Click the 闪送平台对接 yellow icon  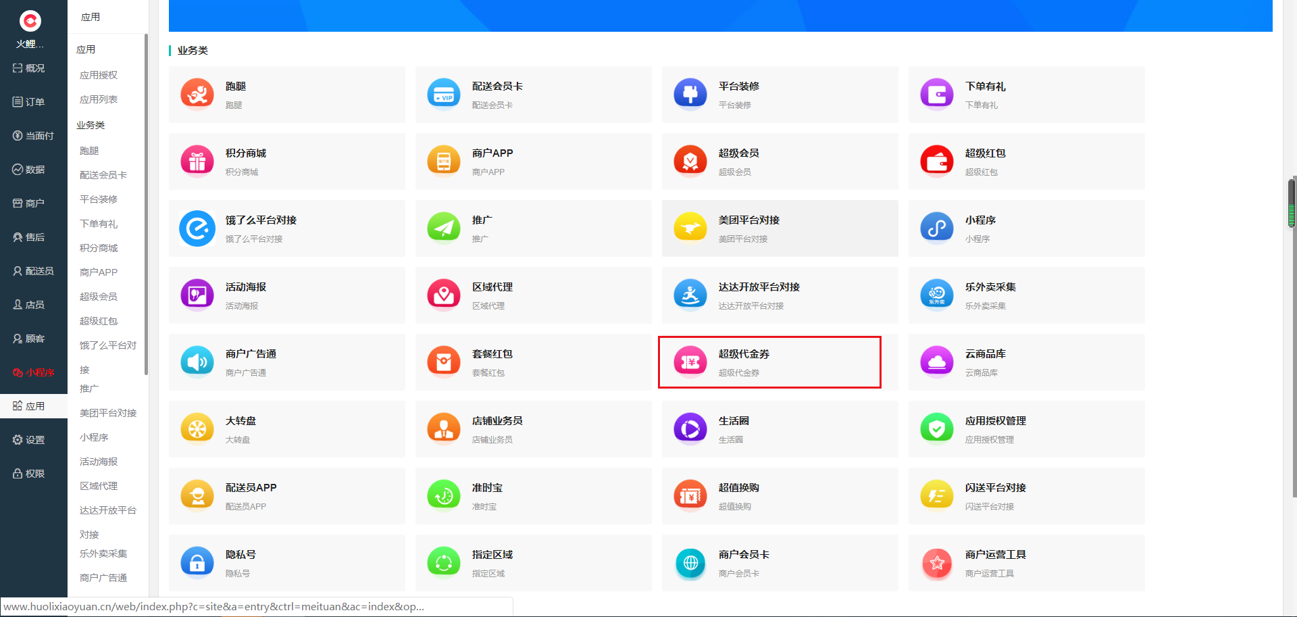pos(937,495)
